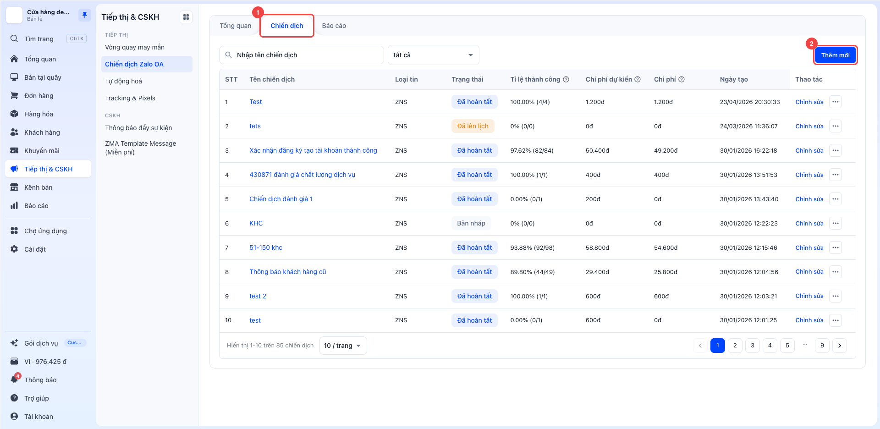Click Chỉnh sửa for the test 2 campaign
Image resolution: width=880 pixels, height=429 pixels.
tap(809, 296)
